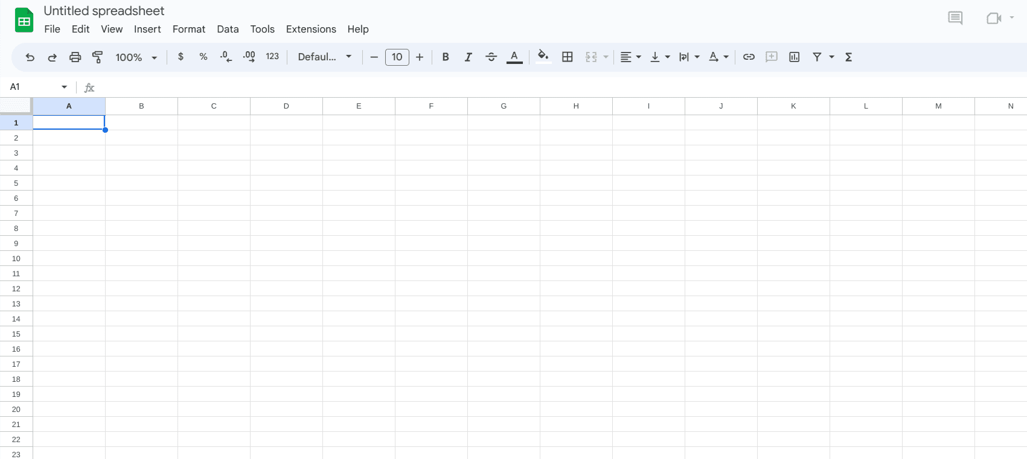Open comment history icon
The height and width of the screenshot is (459, 1027).
click(x=955, y=18)
